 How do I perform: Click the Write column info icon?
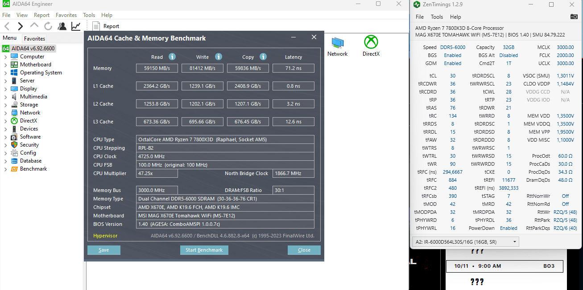coord(219,57)
